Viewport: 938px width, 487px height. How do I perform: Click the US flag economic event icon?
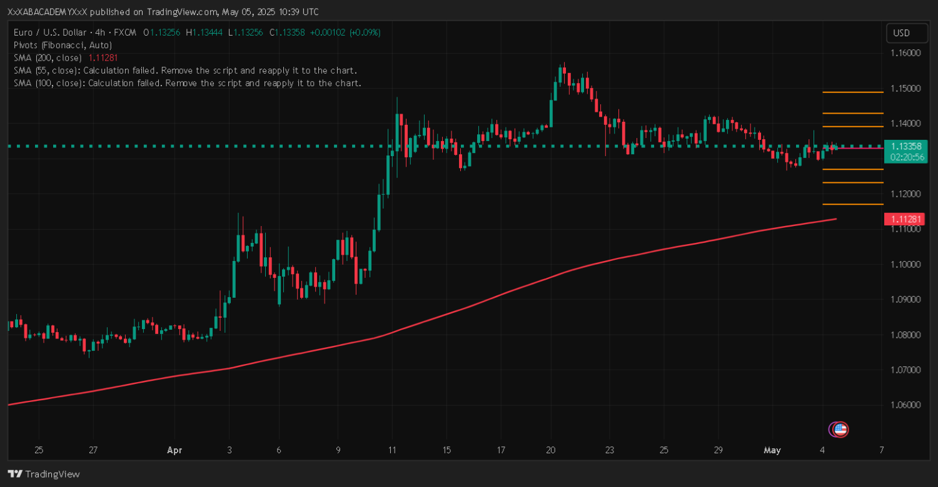(x=840, y=429)
